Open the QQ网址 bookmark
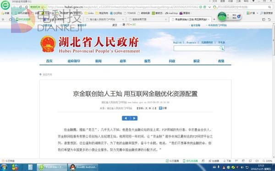This screenshot has width=275, height=171. coord(116,13)
